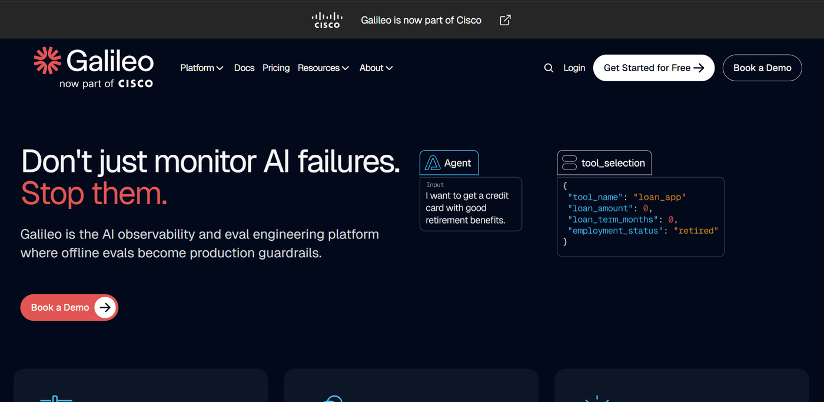Click the heading 'Don't just monitor AI failures.'
Screen dimensions: 824x402
(211, 161)
